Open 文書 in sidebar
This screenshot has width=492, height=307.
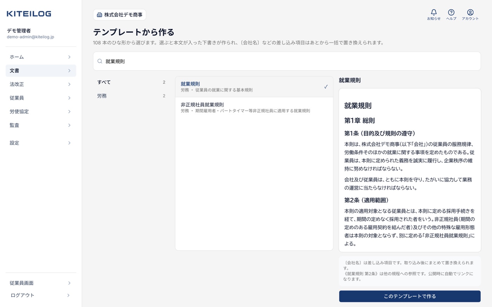pos(41,71)
